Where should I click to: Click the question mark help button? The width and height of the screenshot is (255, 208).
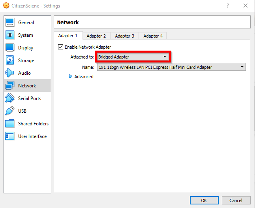click(x=228, y=6)
